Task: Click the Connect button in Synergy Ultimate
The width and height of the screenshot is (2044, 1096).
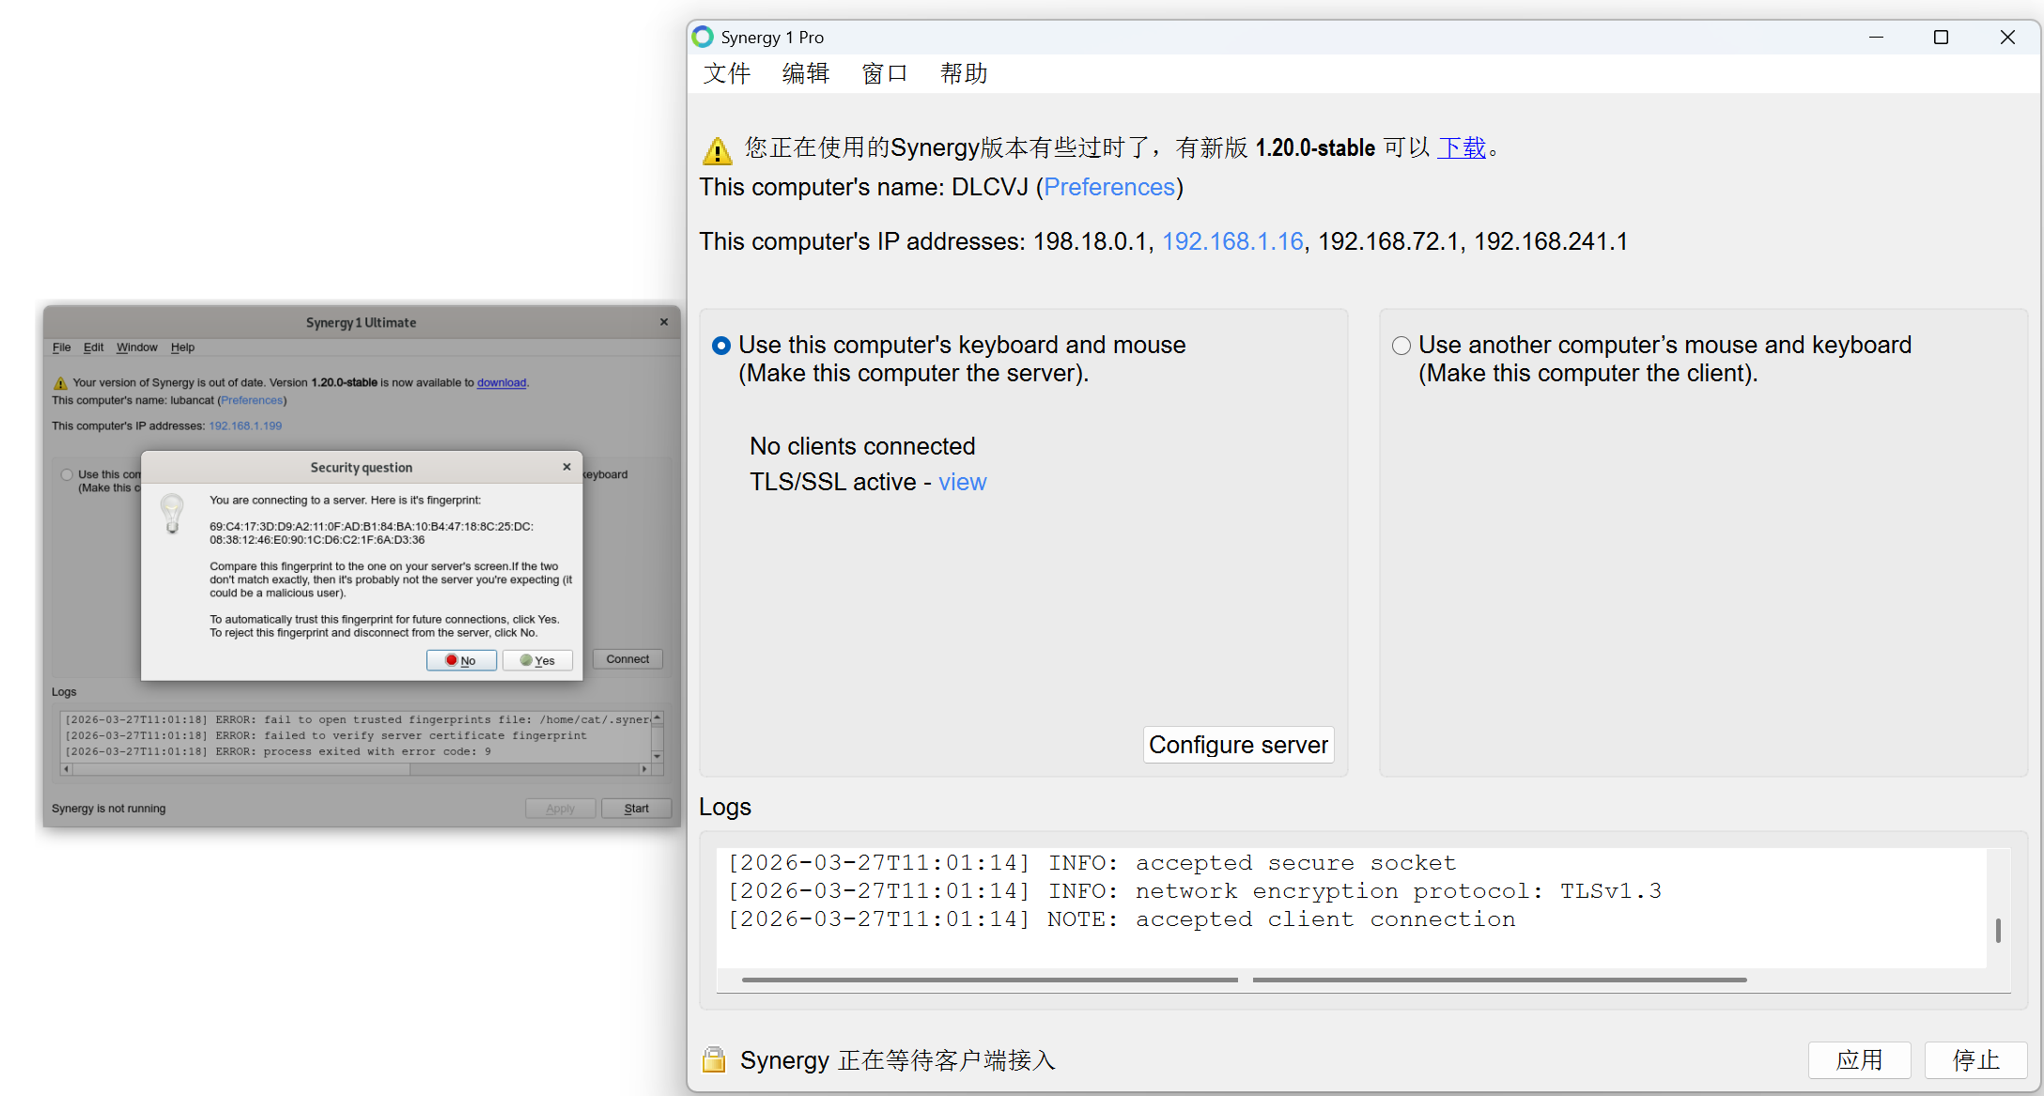Action: (627, 659)
